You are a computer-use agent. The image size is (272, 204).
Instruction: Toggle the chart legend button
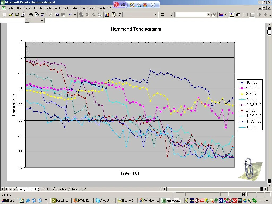point(232,15)
